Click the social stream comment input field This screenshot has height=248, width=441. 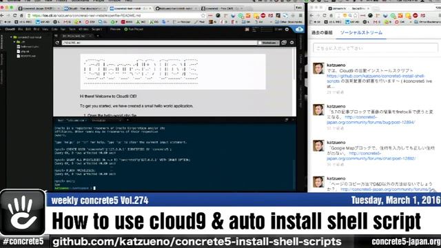coord(376,48)
